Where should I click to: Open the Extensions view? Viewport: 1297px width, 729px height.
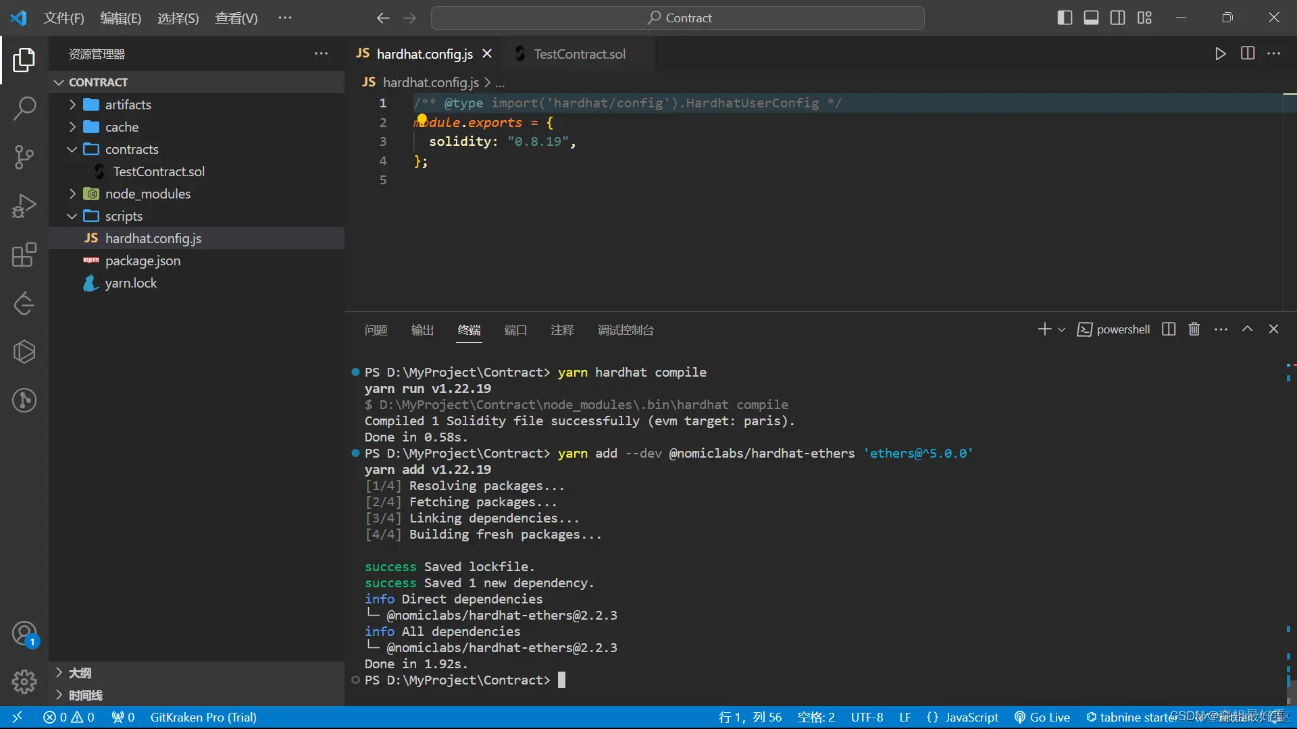pyautogui.click(x=24, y=255)
